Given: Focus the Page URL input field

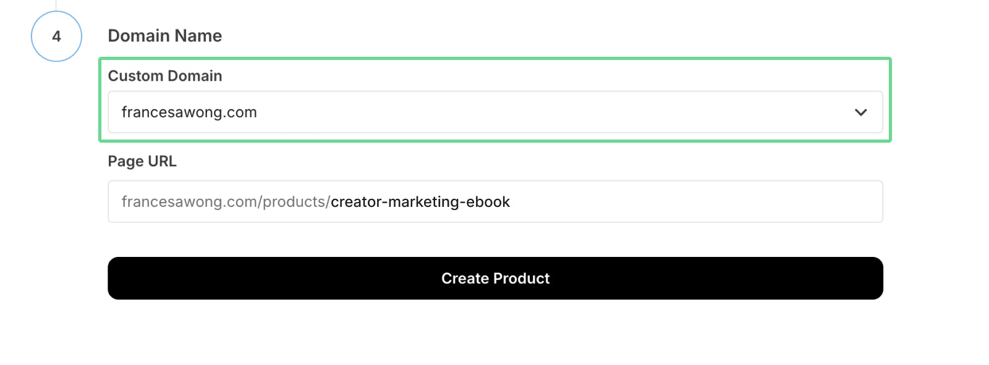Looking at the screenshot, I should pyautogui.click(x=680, y=202).
